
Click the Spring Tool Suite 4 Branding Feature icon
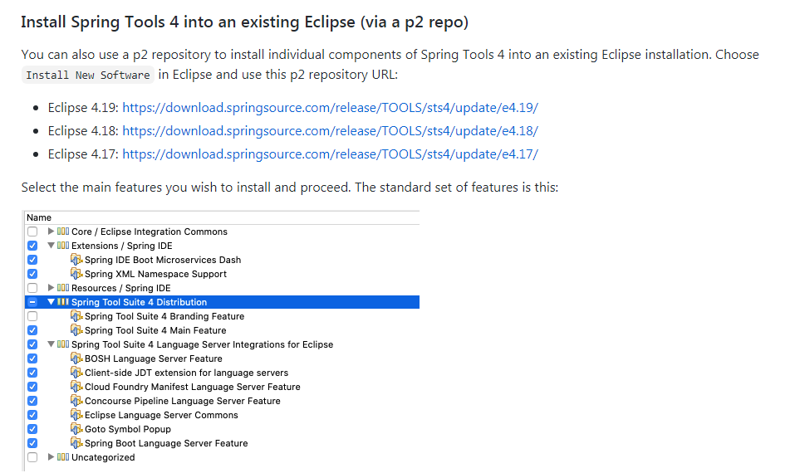coord(76,316)
